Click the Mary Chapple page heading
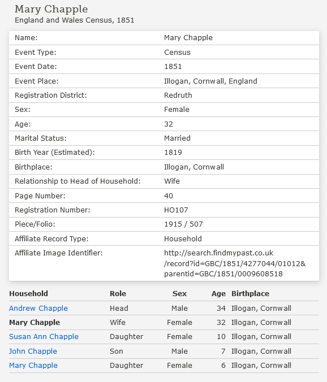 click(51, 9)
